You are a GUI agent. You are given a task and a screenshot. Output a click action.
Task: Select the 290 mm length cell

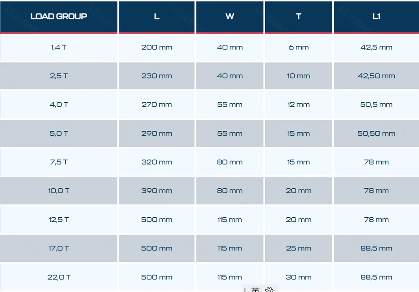(x=157, y=133)
